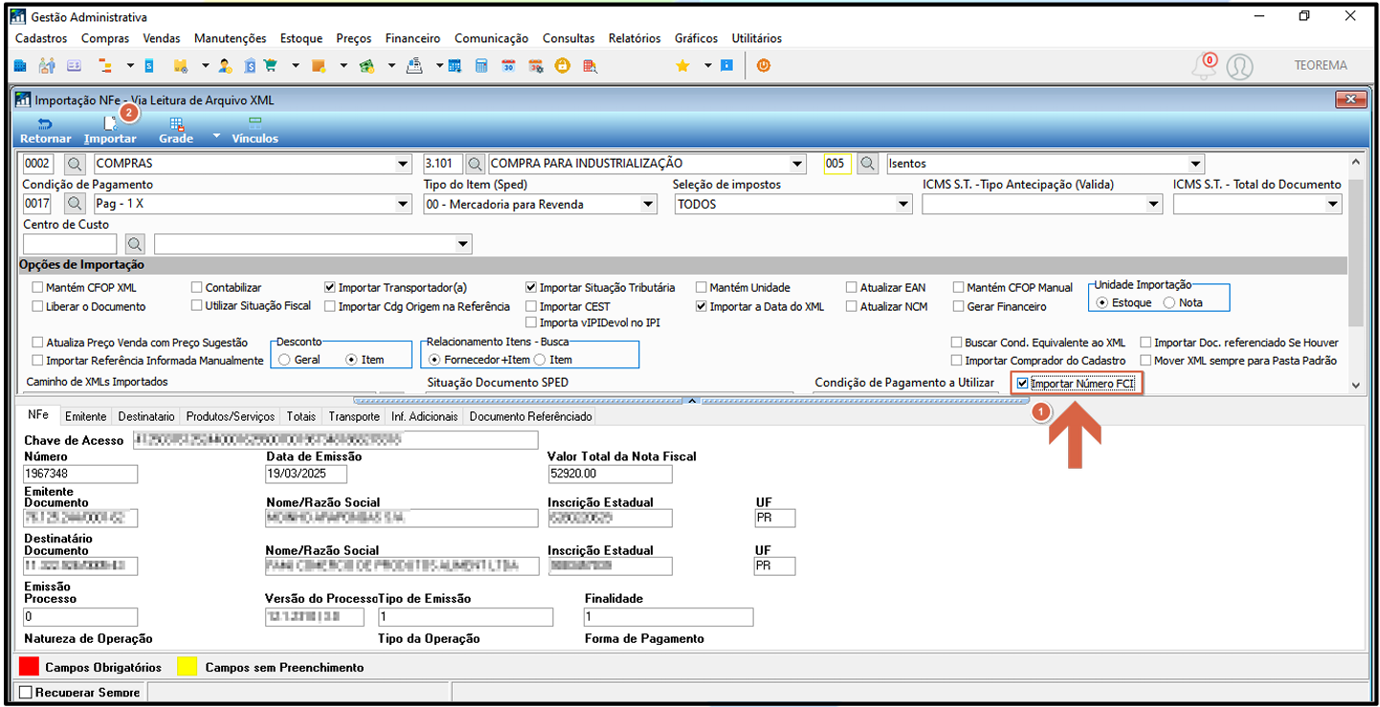Open the Cadastros menu
Screen dimensions: 1380x707
[41, 38]
